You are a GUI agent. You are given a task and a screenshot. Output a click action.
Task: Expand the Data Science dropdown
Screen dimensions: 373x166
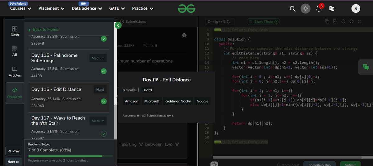click(87, 9)
